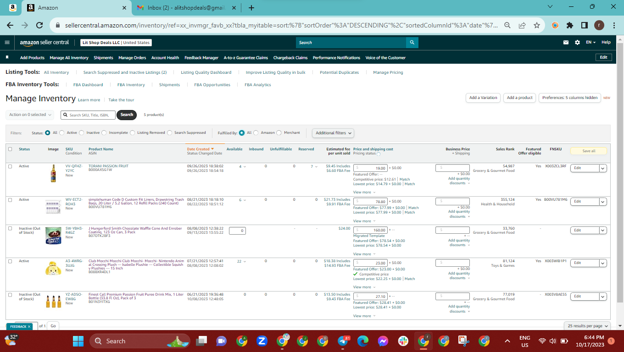Screen dimensions: 624x352
Task: Open the Seller Central hamburger menu
Action: 7,43
